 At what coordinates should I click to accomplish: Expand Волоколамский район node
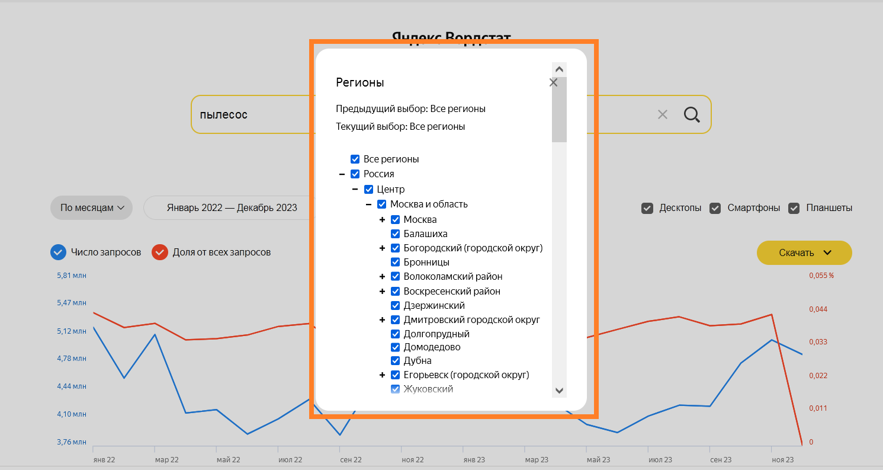383,277
